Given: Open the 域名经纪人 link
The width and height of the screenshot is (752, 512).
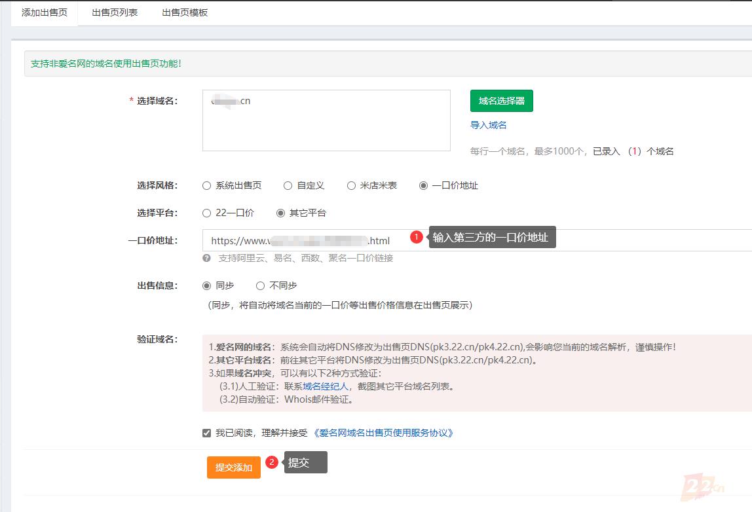Looking at the screenshot, I should pos(325,386).
